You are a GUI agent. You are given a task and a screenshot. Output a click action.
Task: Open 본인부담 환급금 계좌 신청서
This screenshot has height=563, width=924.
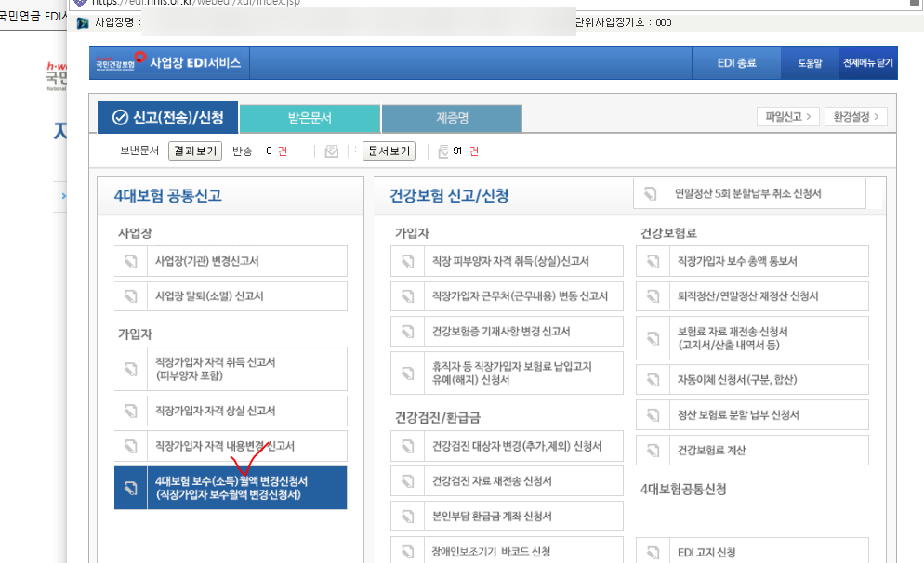pos(508,517)
